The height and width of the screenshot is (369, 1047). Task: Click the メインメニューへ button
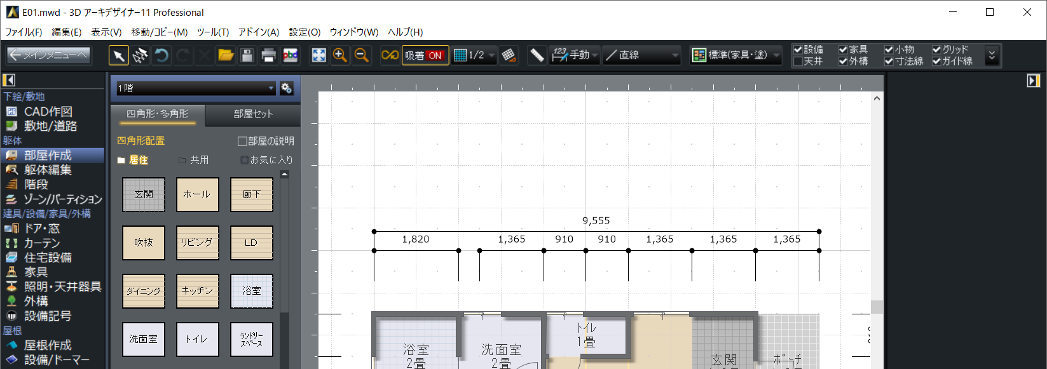(48, 56)
